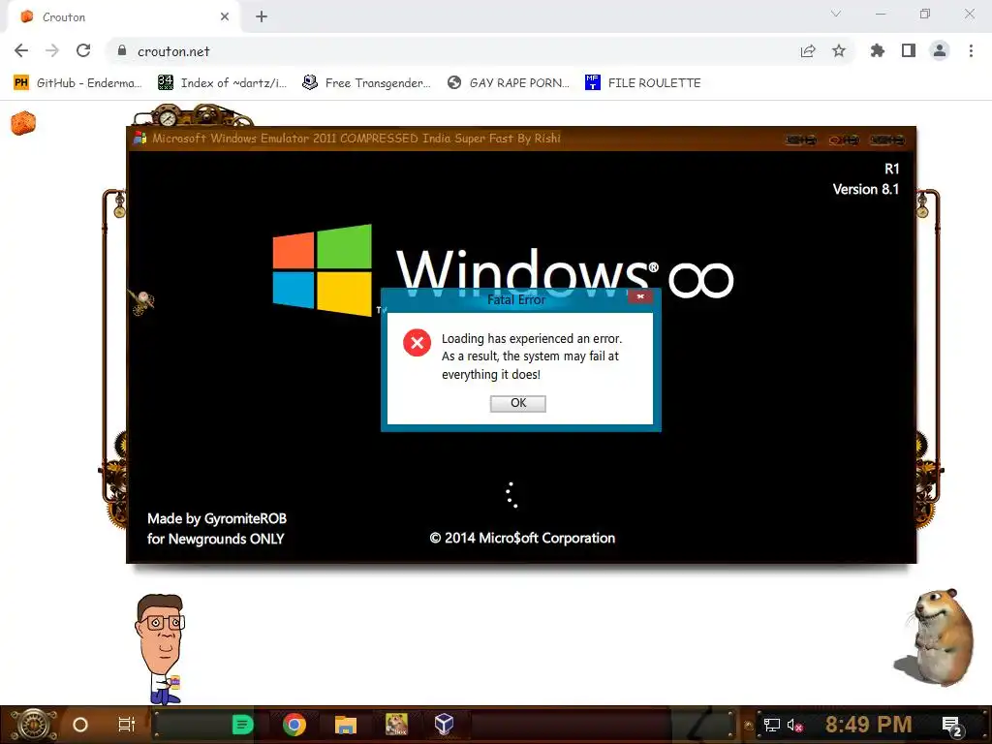The height and width of the screenshot is (744, 992).
Task: Go forward in browser history
Action: 52,50
